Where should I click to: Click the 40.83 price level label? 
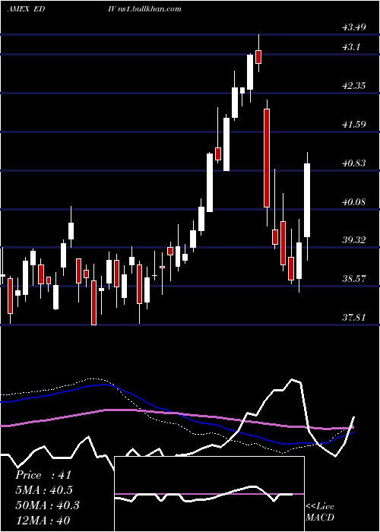[x=354, y=163]
